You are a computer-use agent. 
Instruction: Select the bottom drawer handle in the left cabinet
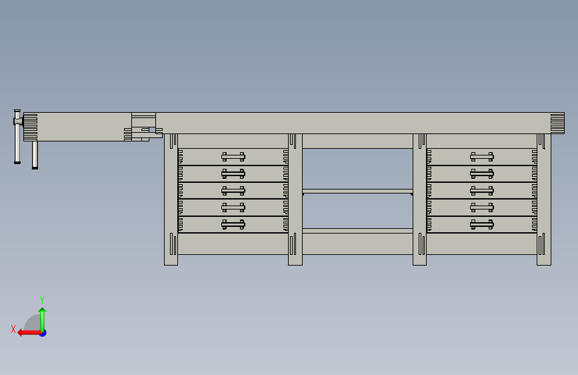tap(233, 224)
